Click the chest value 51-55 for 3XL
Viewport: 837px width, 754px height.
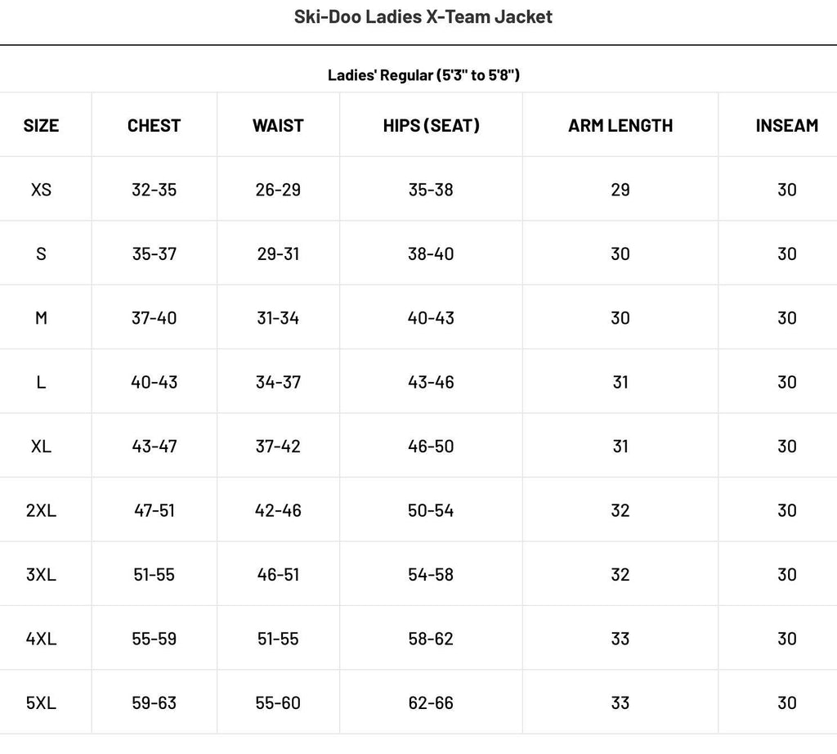154,575
